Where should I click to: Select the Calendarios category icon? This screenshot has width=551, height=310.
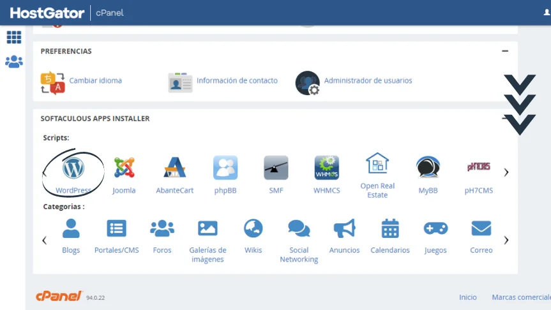[390, 228]
